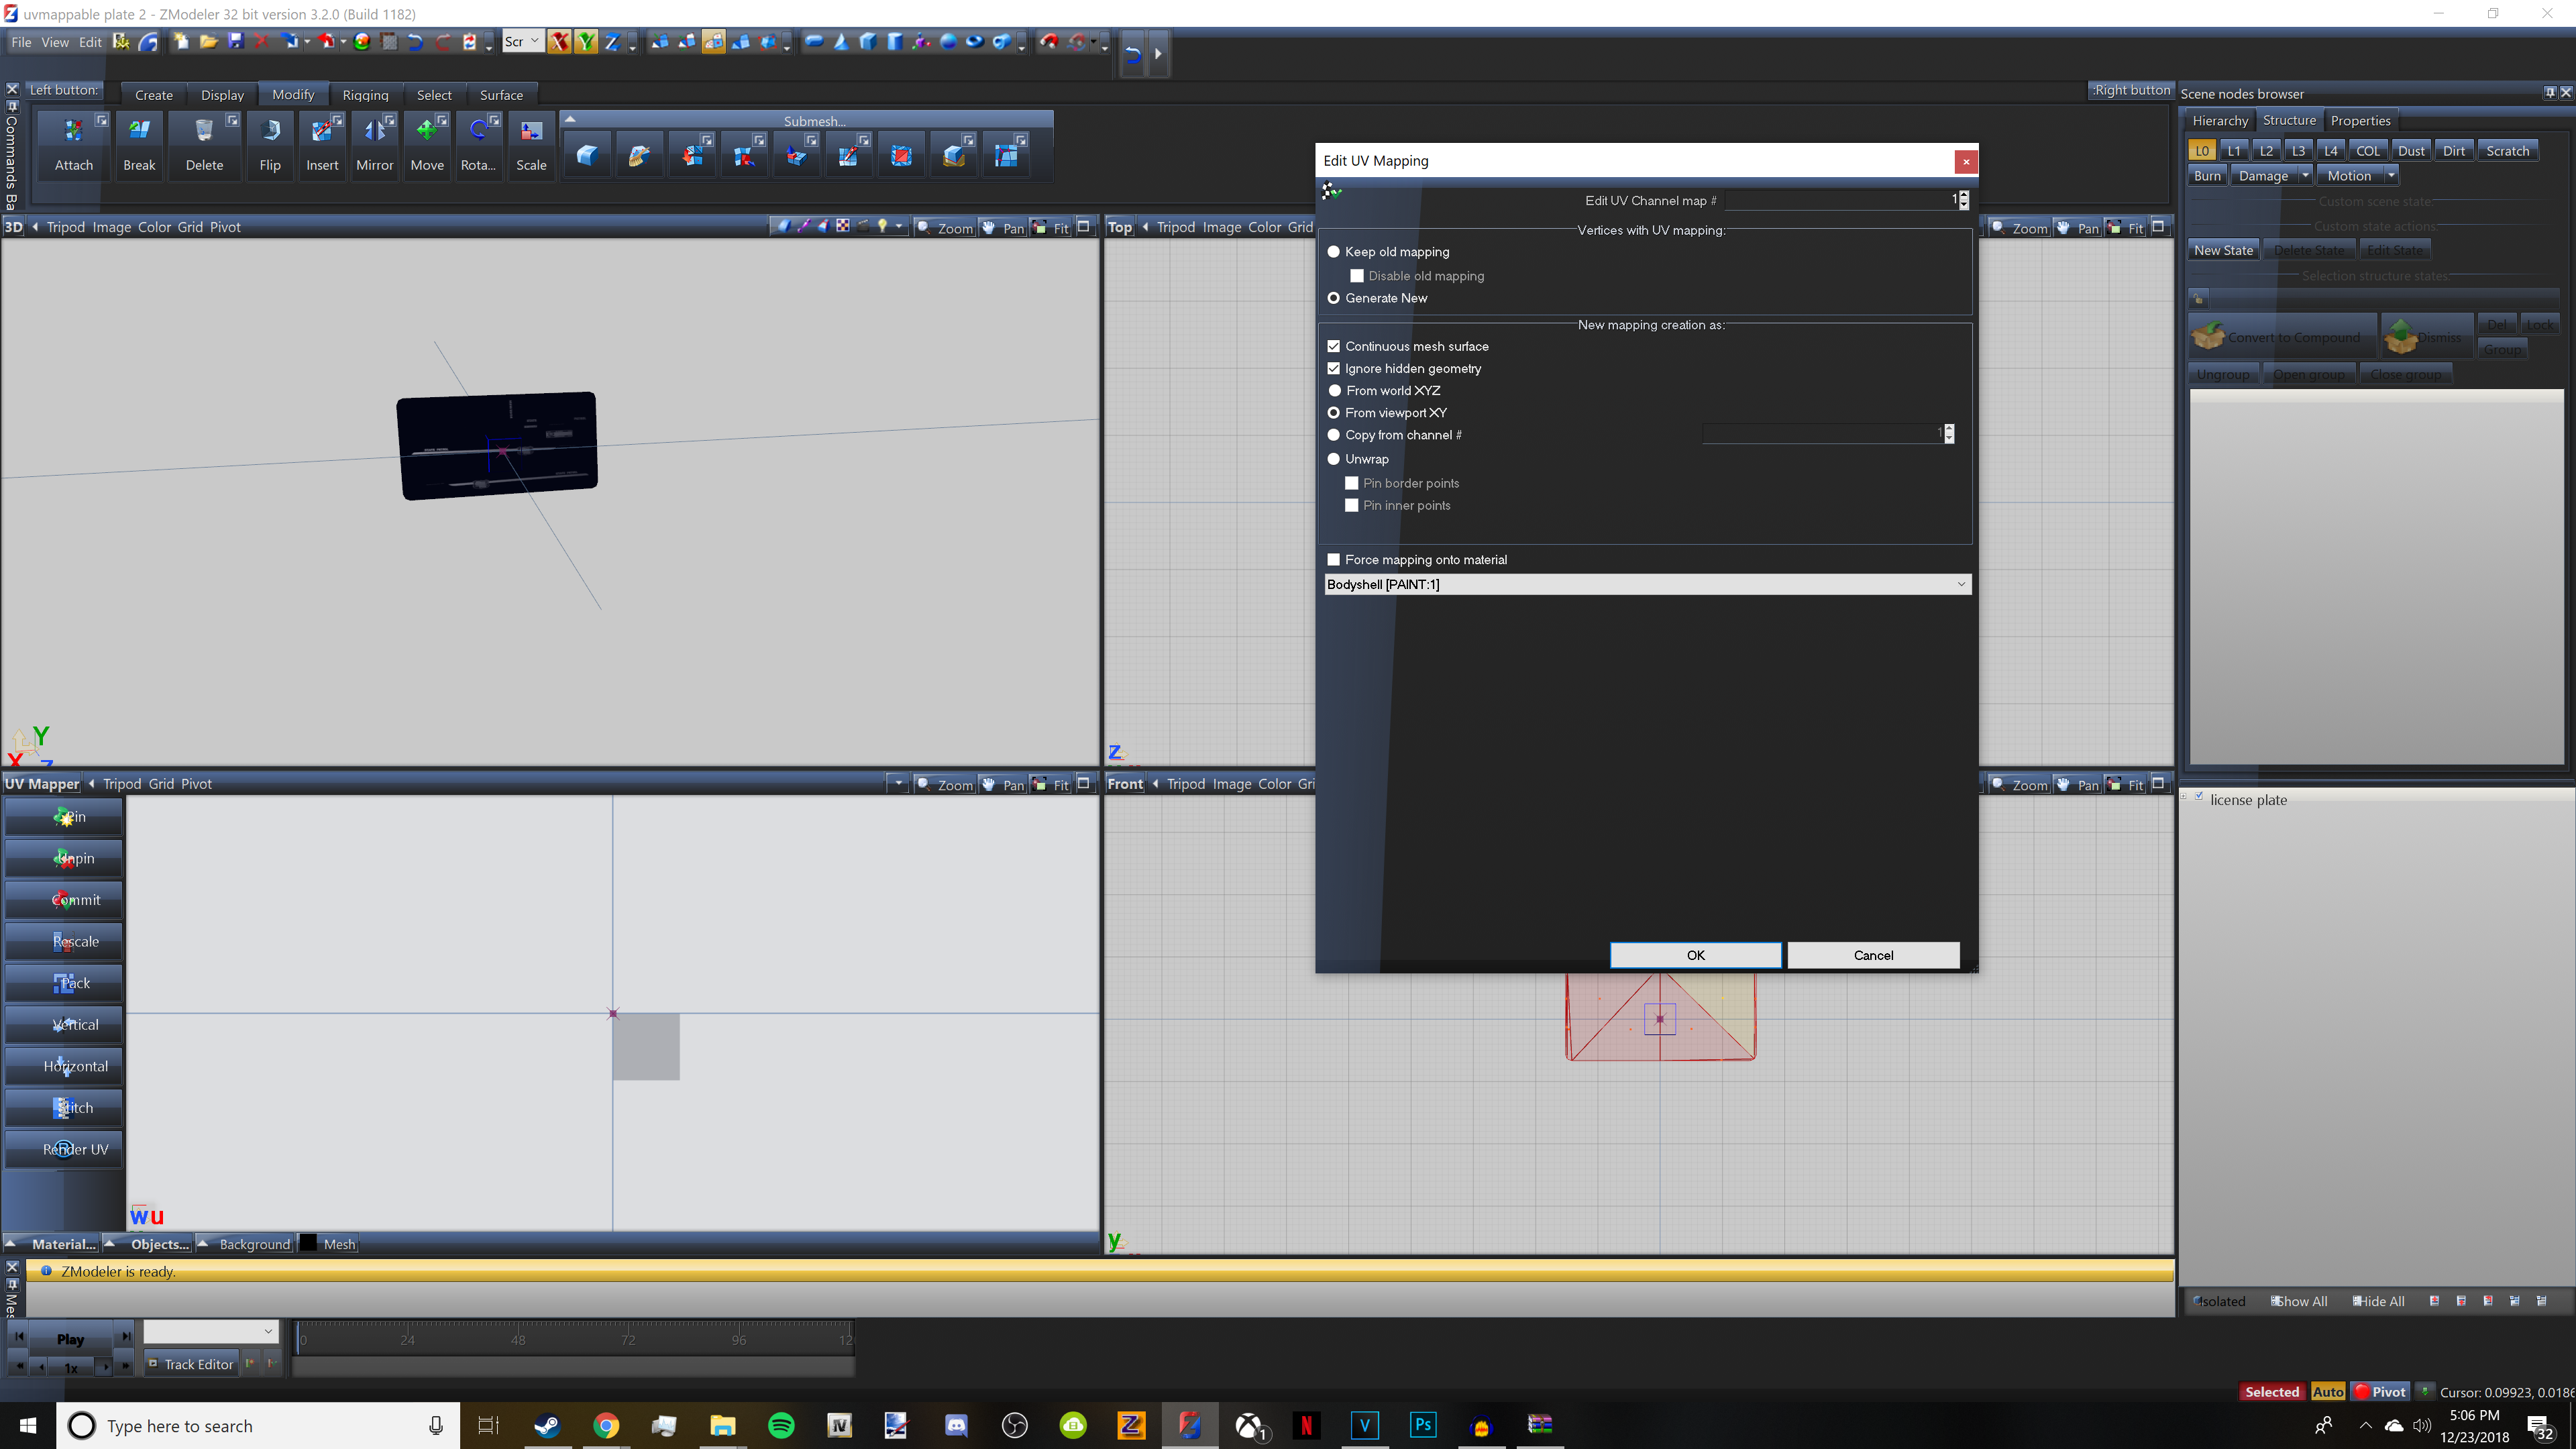
Task: Click the Pack button in UV Mapper
Action: tap(64, 983)
